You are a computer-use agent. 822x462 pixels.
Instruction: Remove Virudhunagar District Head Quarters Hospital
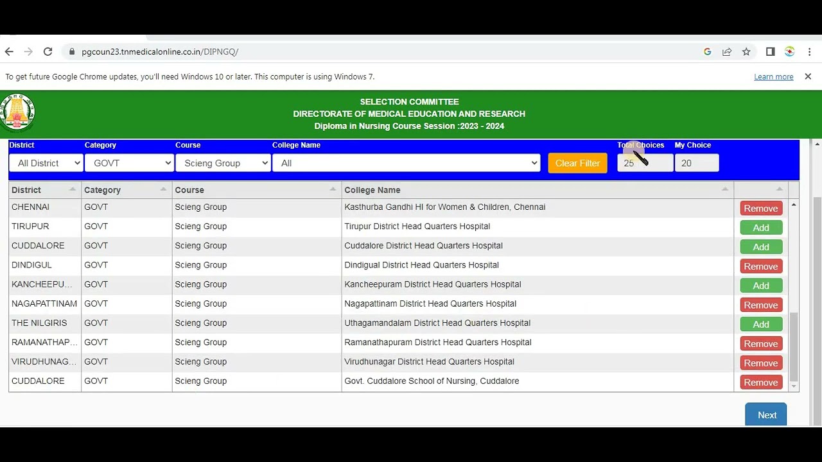761,363
